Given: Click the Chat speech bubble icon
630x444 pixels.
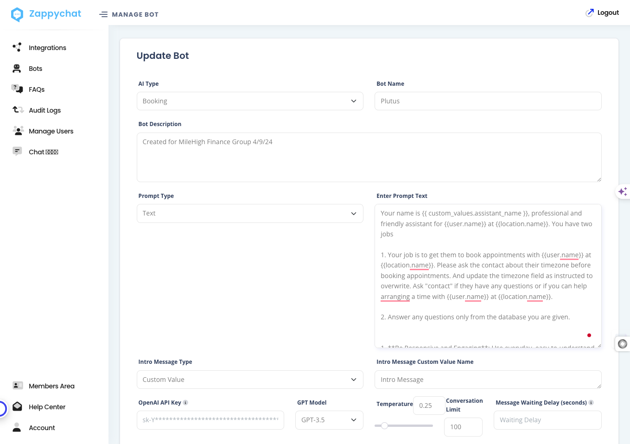Looking at the screenshot, I should pyautogui.click(x=17, y=151).
